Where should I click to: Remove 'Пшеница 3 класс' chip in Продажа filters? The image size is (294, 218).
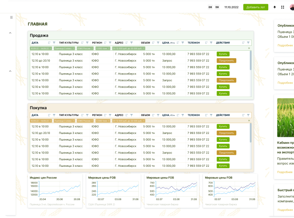tap(73, 48)
